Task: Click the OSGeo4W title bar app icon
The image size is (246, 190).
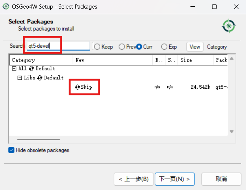Action: [x=6, y=7]
